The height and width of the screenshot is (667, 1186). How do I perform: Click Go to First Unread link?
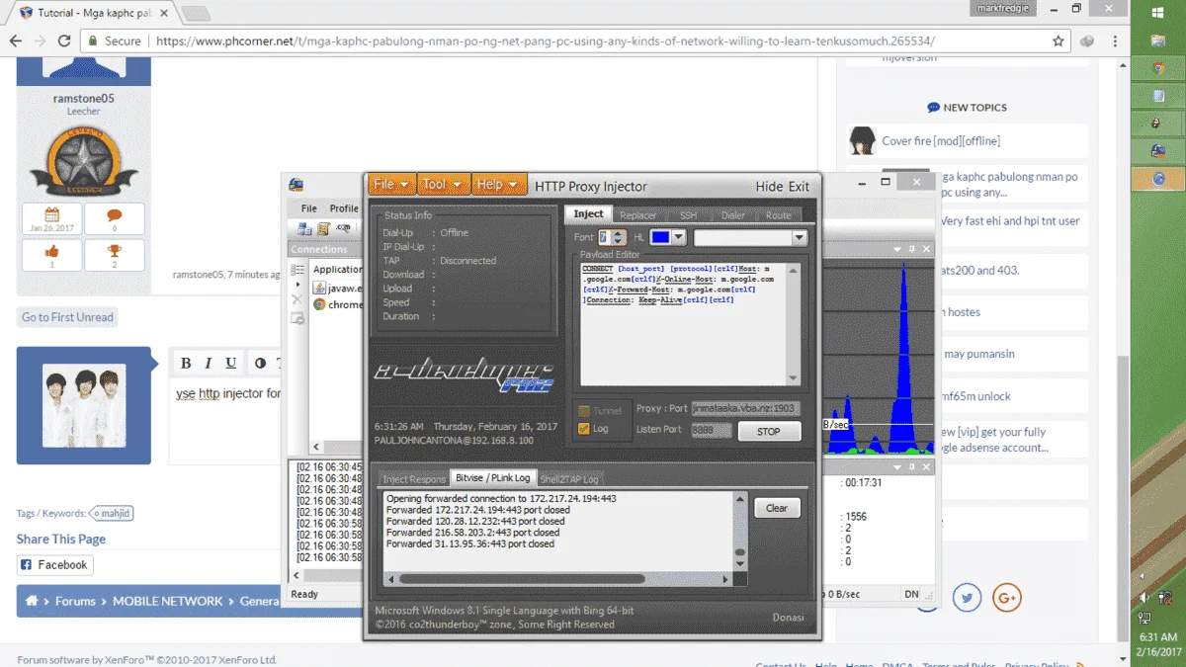[x=68, y=317]
